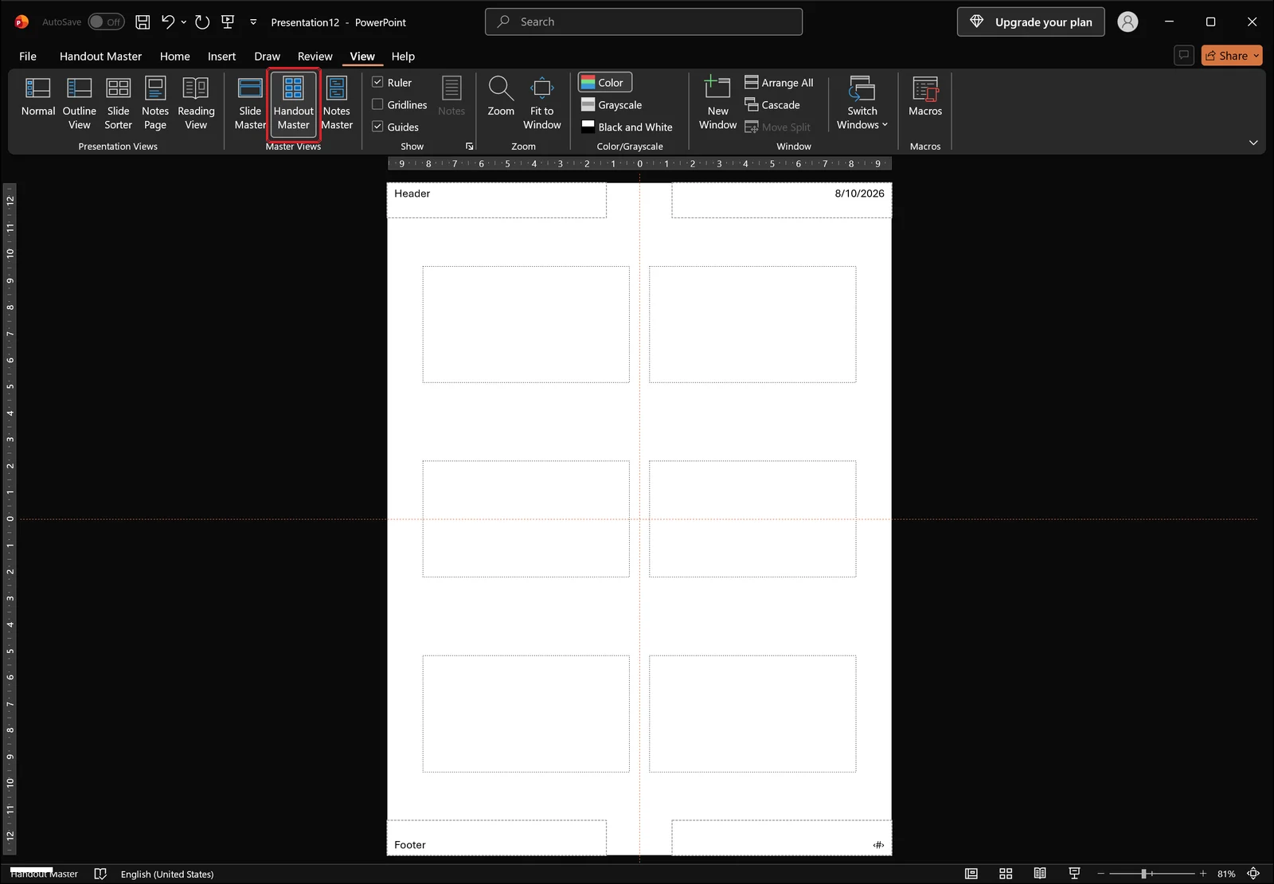The width and height of the screenshot is (1274, 884).
Task: Click zoom out minus button
Action: point(1100,874)
